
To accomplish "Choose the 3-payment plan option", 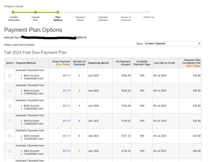I will pos(10,91).
